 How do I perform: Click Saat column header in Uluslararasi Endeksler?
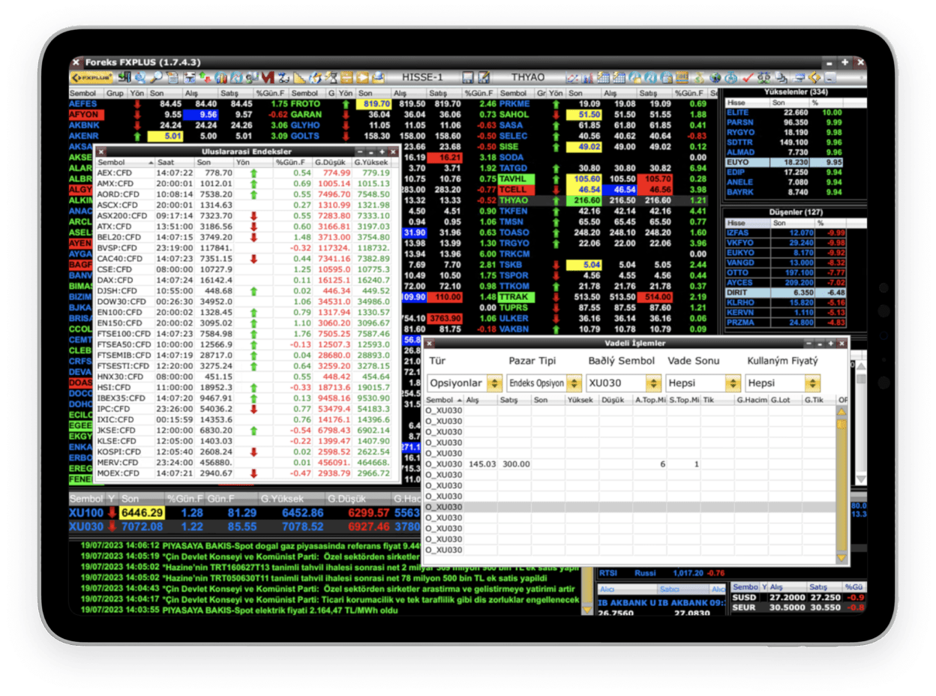pos(166,162)
